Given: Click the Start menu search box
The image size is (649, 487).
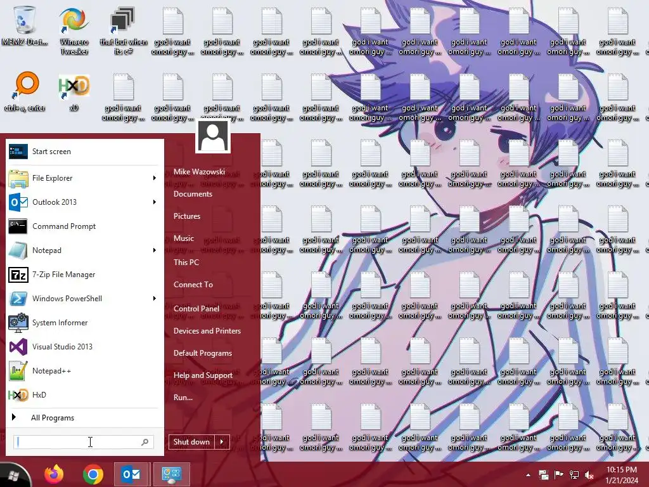Looking at the screenshot, I should pos(83,442).
